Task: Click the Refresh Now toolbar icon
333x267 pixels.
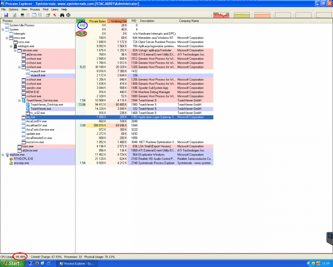Action: [14, 15]
